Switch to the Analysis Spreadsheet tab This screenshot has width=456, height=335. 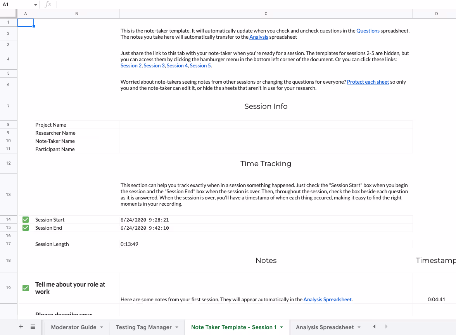[x=325, y=327]
